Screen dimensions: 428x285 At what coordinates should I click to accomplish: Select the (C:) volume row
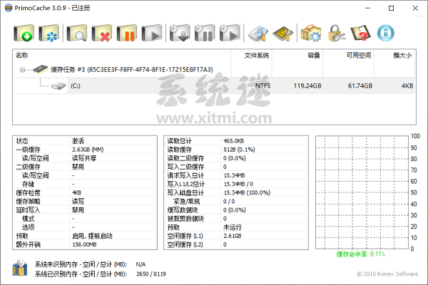click(214, 86)
